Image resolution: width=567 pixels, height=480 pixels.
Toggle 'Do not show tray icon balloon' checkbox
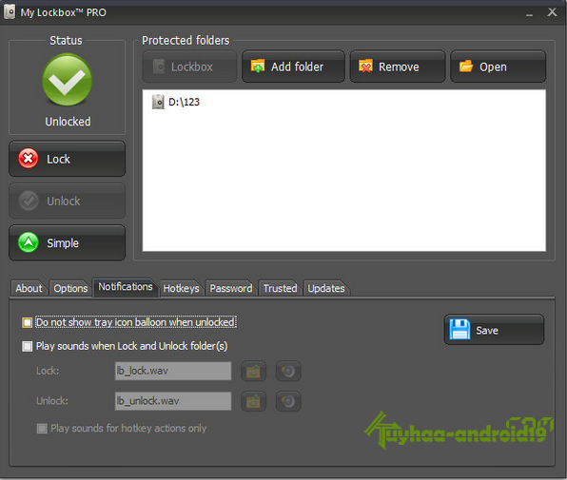[x=28, y=322]
